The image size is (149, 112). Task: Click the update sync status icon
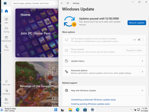(x=70, y=21)
